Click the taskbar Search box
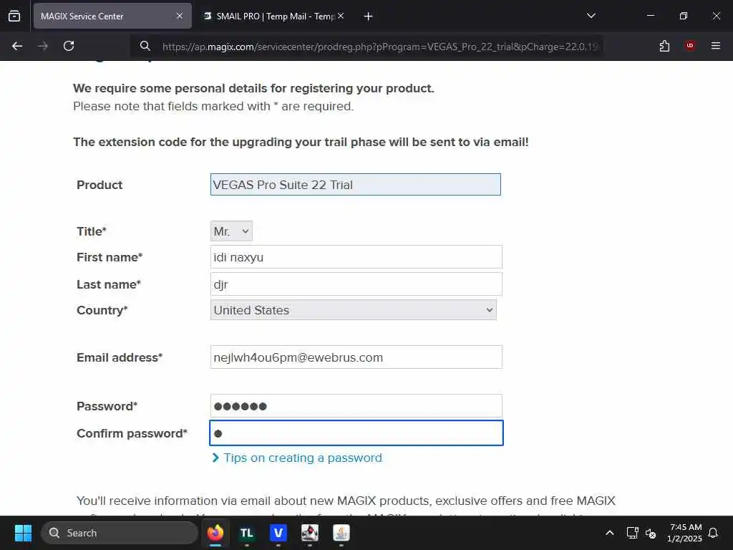Viewport: 733px width, 550px height. (120, 533)
